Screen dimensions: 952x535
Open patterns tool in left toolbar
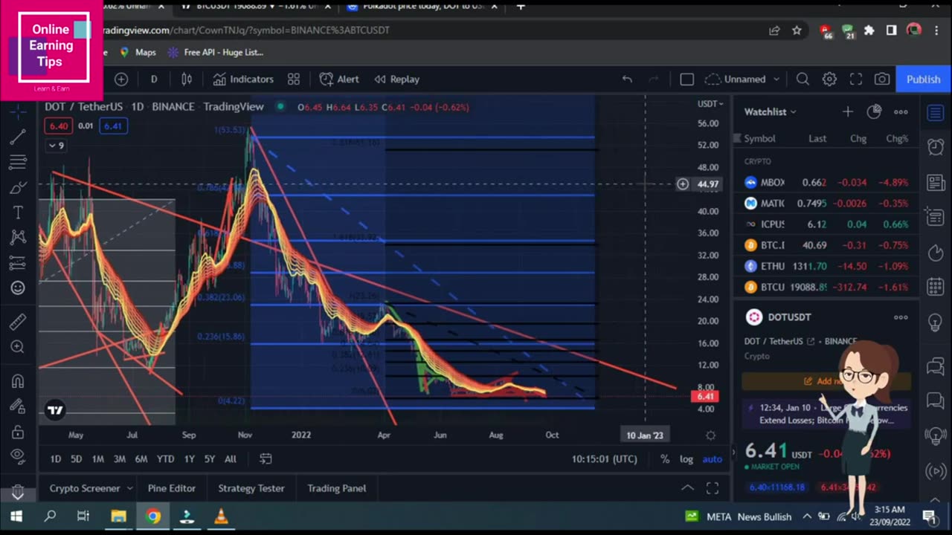pos(18,238)
